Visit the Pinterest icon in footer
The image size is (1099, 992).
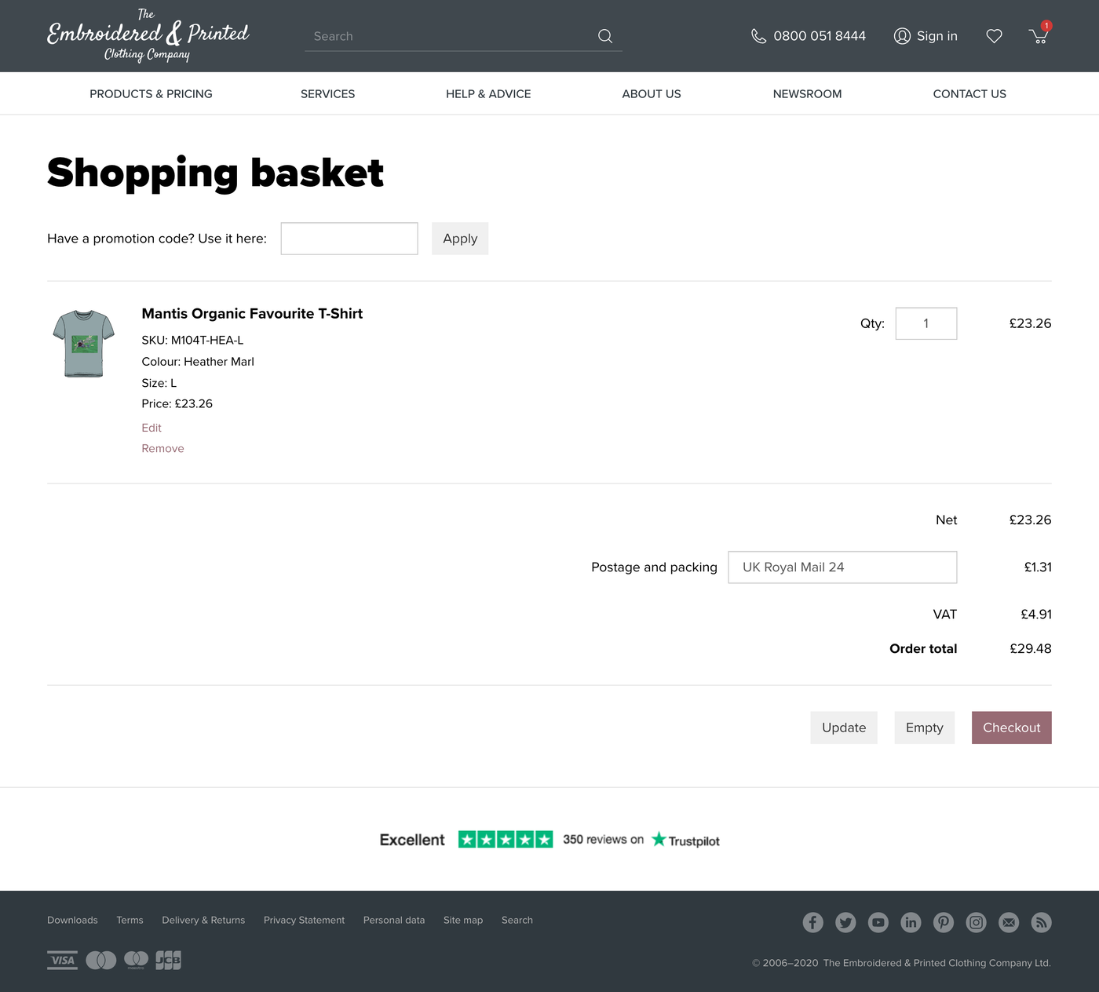(943, 922)
